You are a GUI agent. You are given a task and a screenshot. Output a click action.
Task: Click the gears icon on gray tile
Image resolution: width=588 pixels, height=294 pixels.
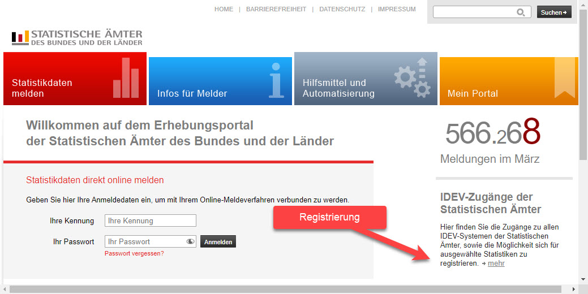tap(412, 78)
